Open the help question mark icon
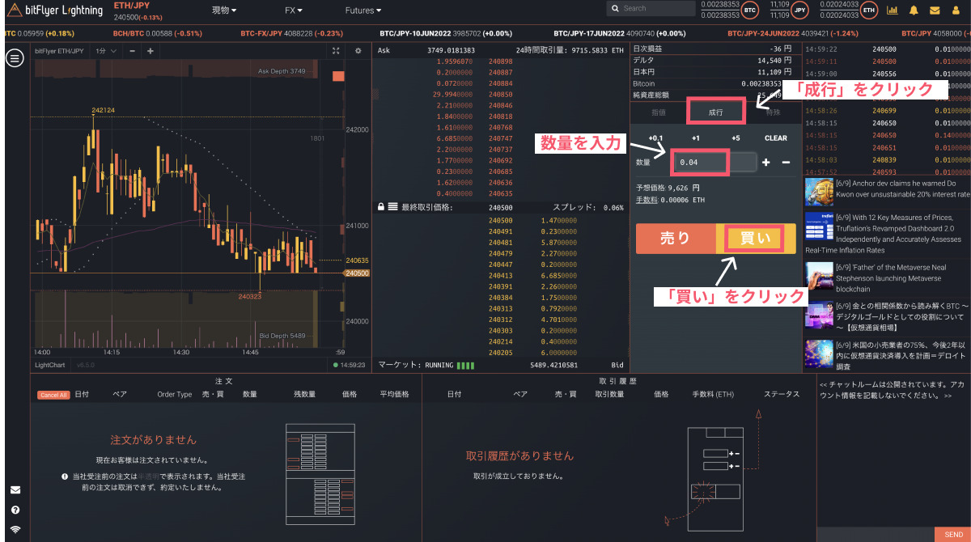 15,510
